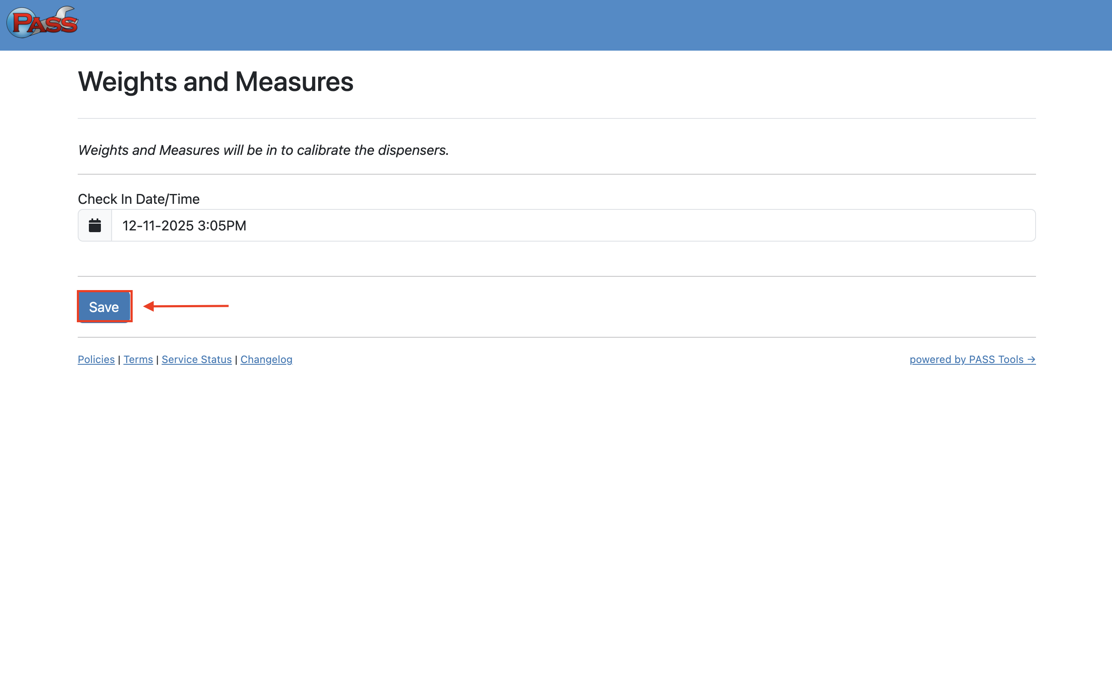Click the Weights and Measures page heading
The image size is (1112, 696).
pos(215,82)
